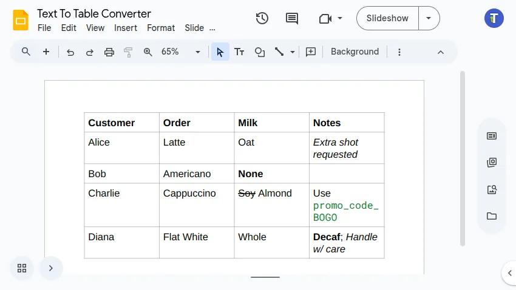The height and width of the screenshot is (290, 516).
Task: Open the zoom level 65% dropdown
Action: pyautogui.click(x=180, y=52)
